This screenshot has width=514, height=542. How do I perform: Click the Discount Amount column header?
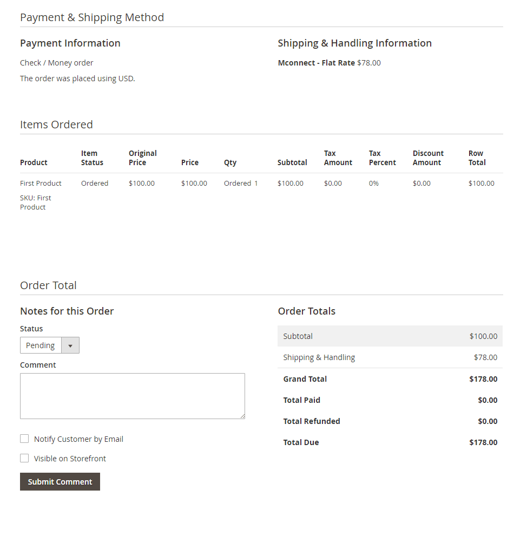427,158
